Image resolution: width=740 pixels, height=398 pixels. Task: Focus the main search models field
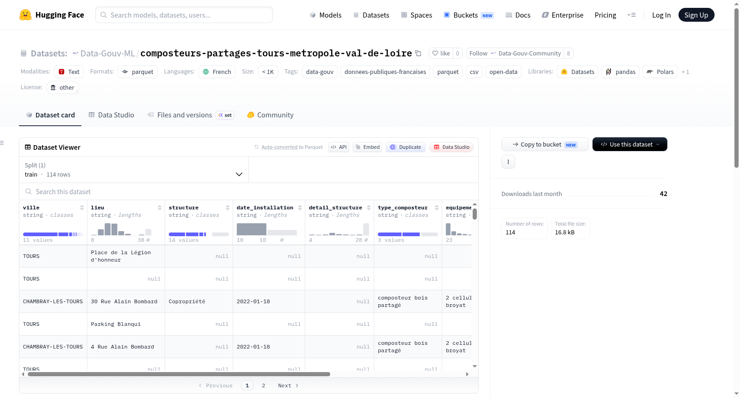pyautogui.click(x=184, y=15)
